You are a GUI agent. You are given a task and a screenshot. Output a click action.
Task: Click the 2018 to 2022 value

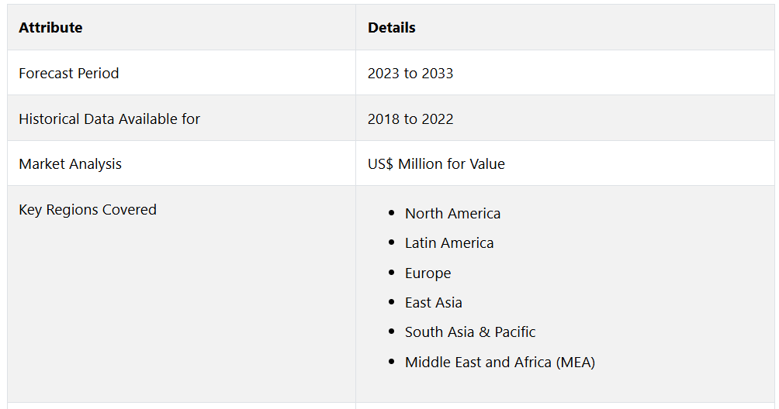(410, 119)
